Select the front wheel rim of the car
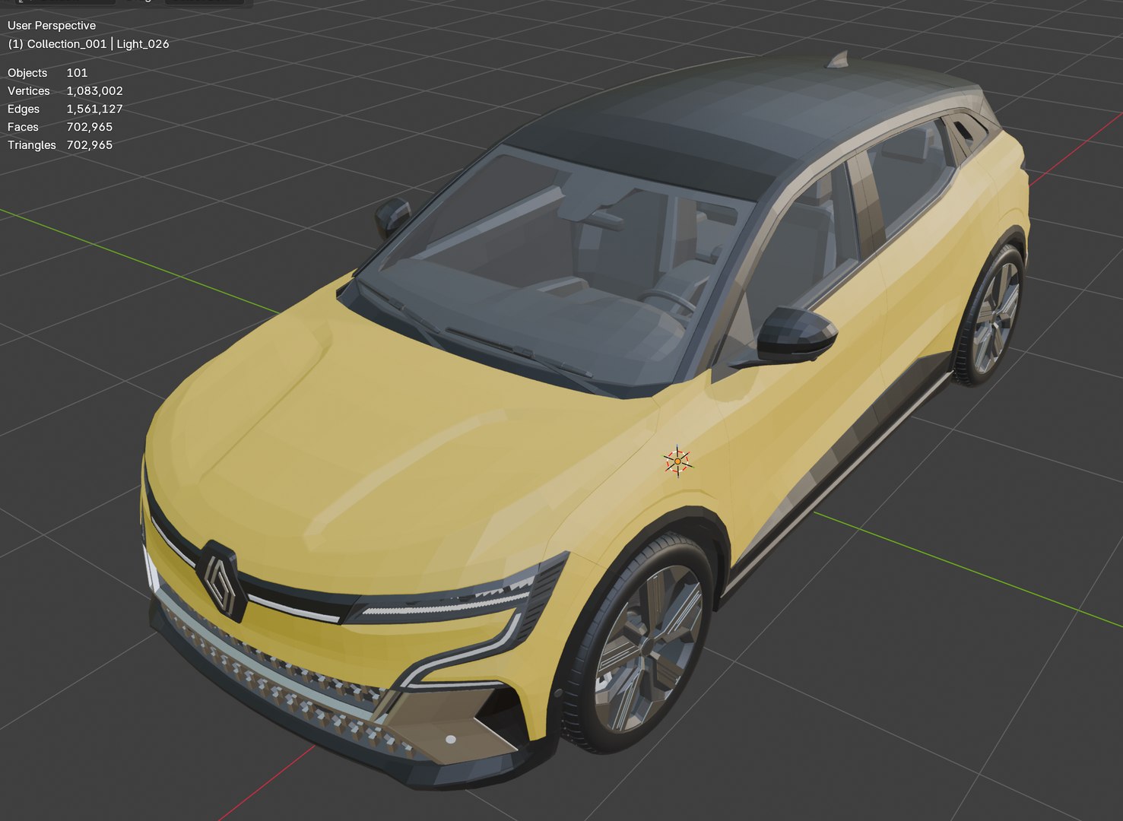Screen dimensions: 1123x821 click(x=649, y=649)
